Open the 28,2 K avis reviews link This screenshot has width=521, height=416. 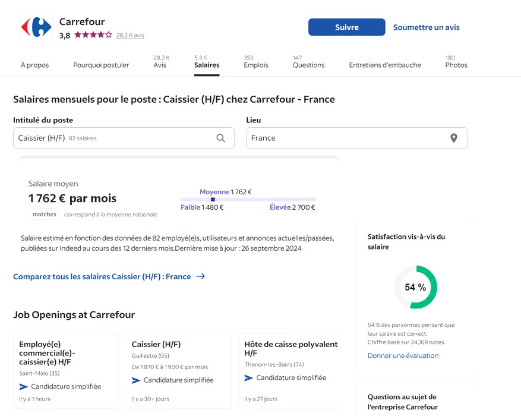pyautogui.click(x=130, y=36)
